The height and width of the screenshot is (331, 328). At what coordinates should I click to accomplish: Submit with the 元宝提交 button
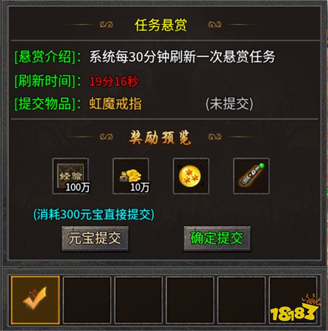(95, 239)
